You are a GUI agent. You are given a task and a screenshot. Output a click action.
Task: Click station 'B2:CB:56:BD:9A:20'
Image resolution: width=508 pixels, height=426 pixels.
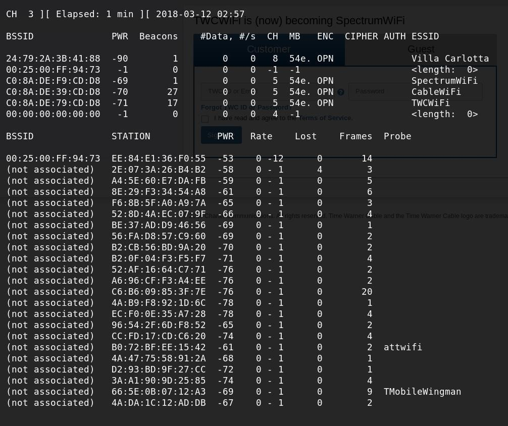pos(159,247)
